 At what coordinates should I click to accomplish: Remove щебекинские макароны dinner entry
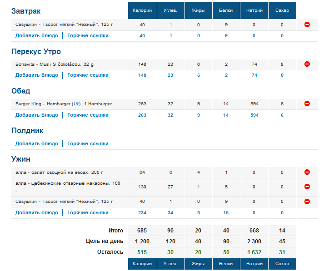pyautogui.click(x=307, y=187)
